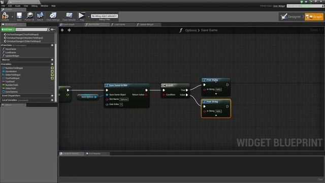Click Clear in the Compiler Results panel

click(320, 179)
